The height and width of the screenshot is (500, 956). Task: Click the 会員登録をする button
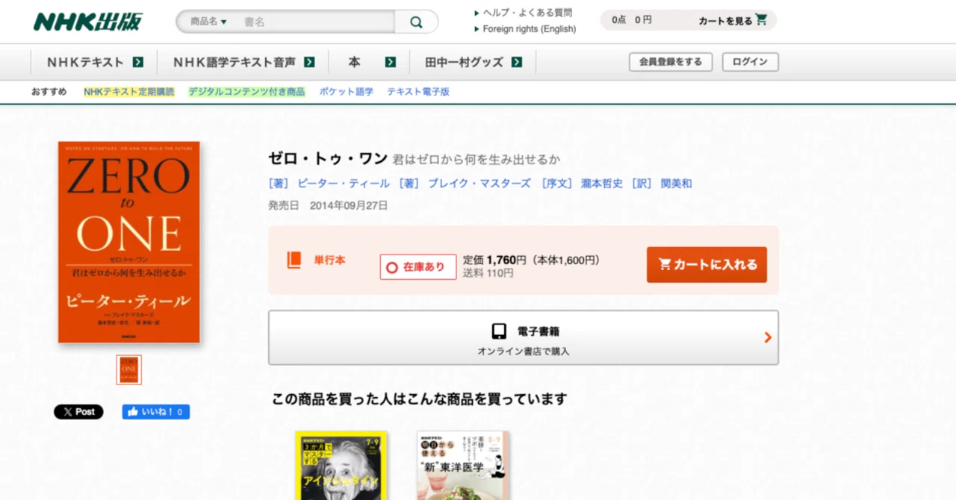[671, 62]
